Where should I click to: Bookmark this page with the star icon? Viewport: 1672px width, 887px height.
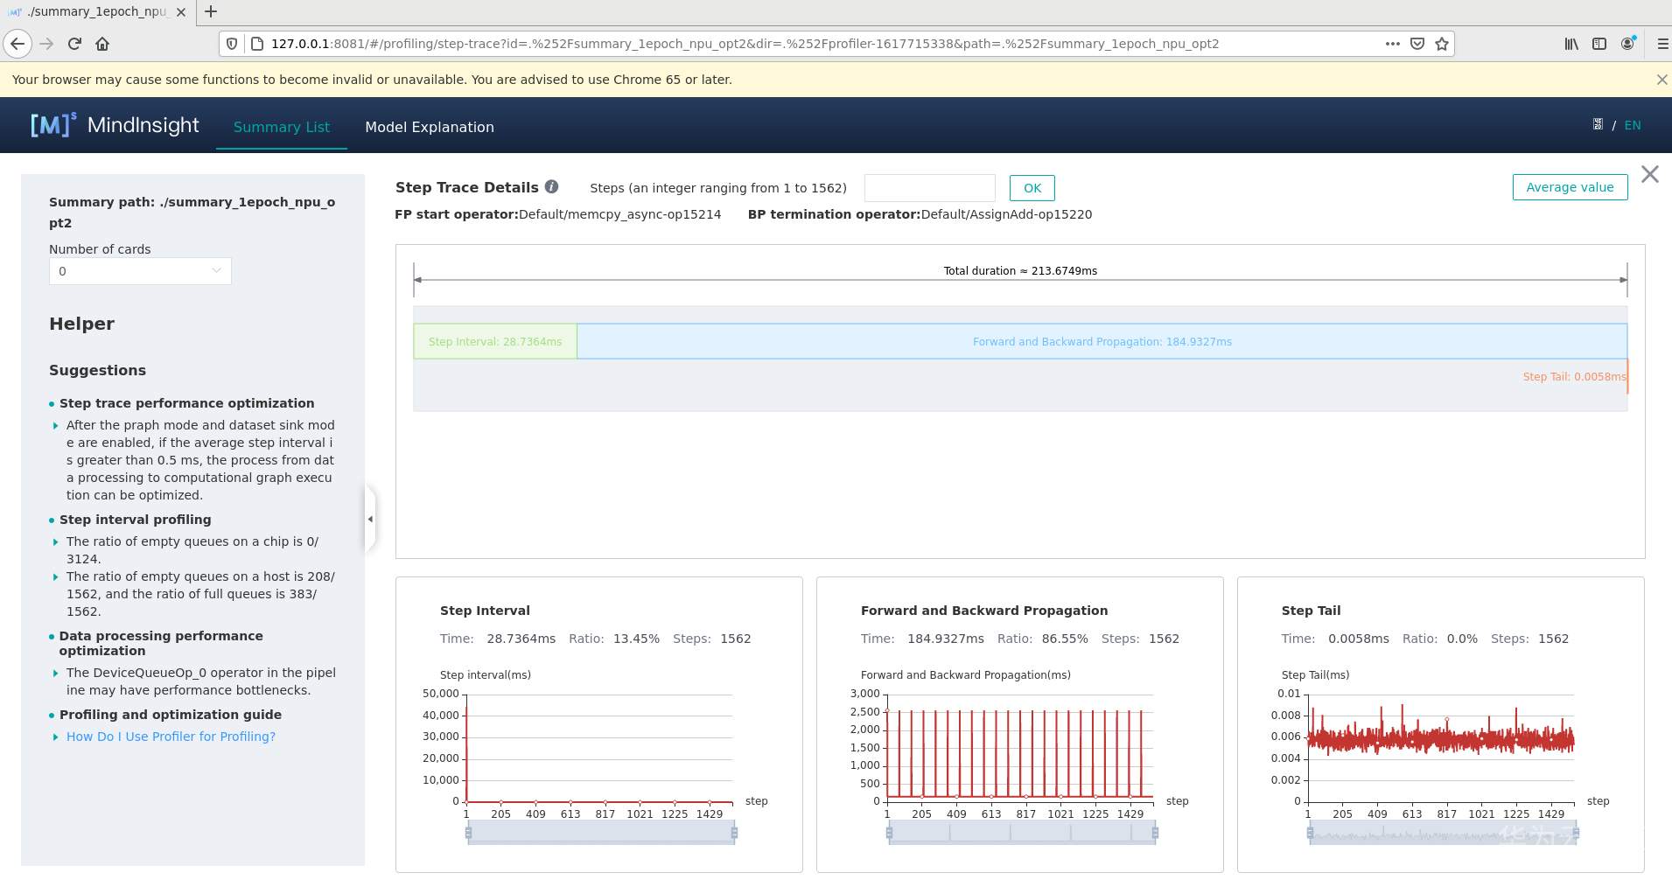click(1440, 44)
